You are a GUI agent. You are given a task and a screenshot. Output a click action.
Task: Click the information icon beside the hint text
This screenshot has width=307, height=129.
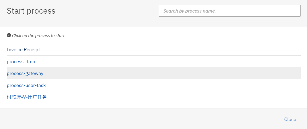(9, 35)
